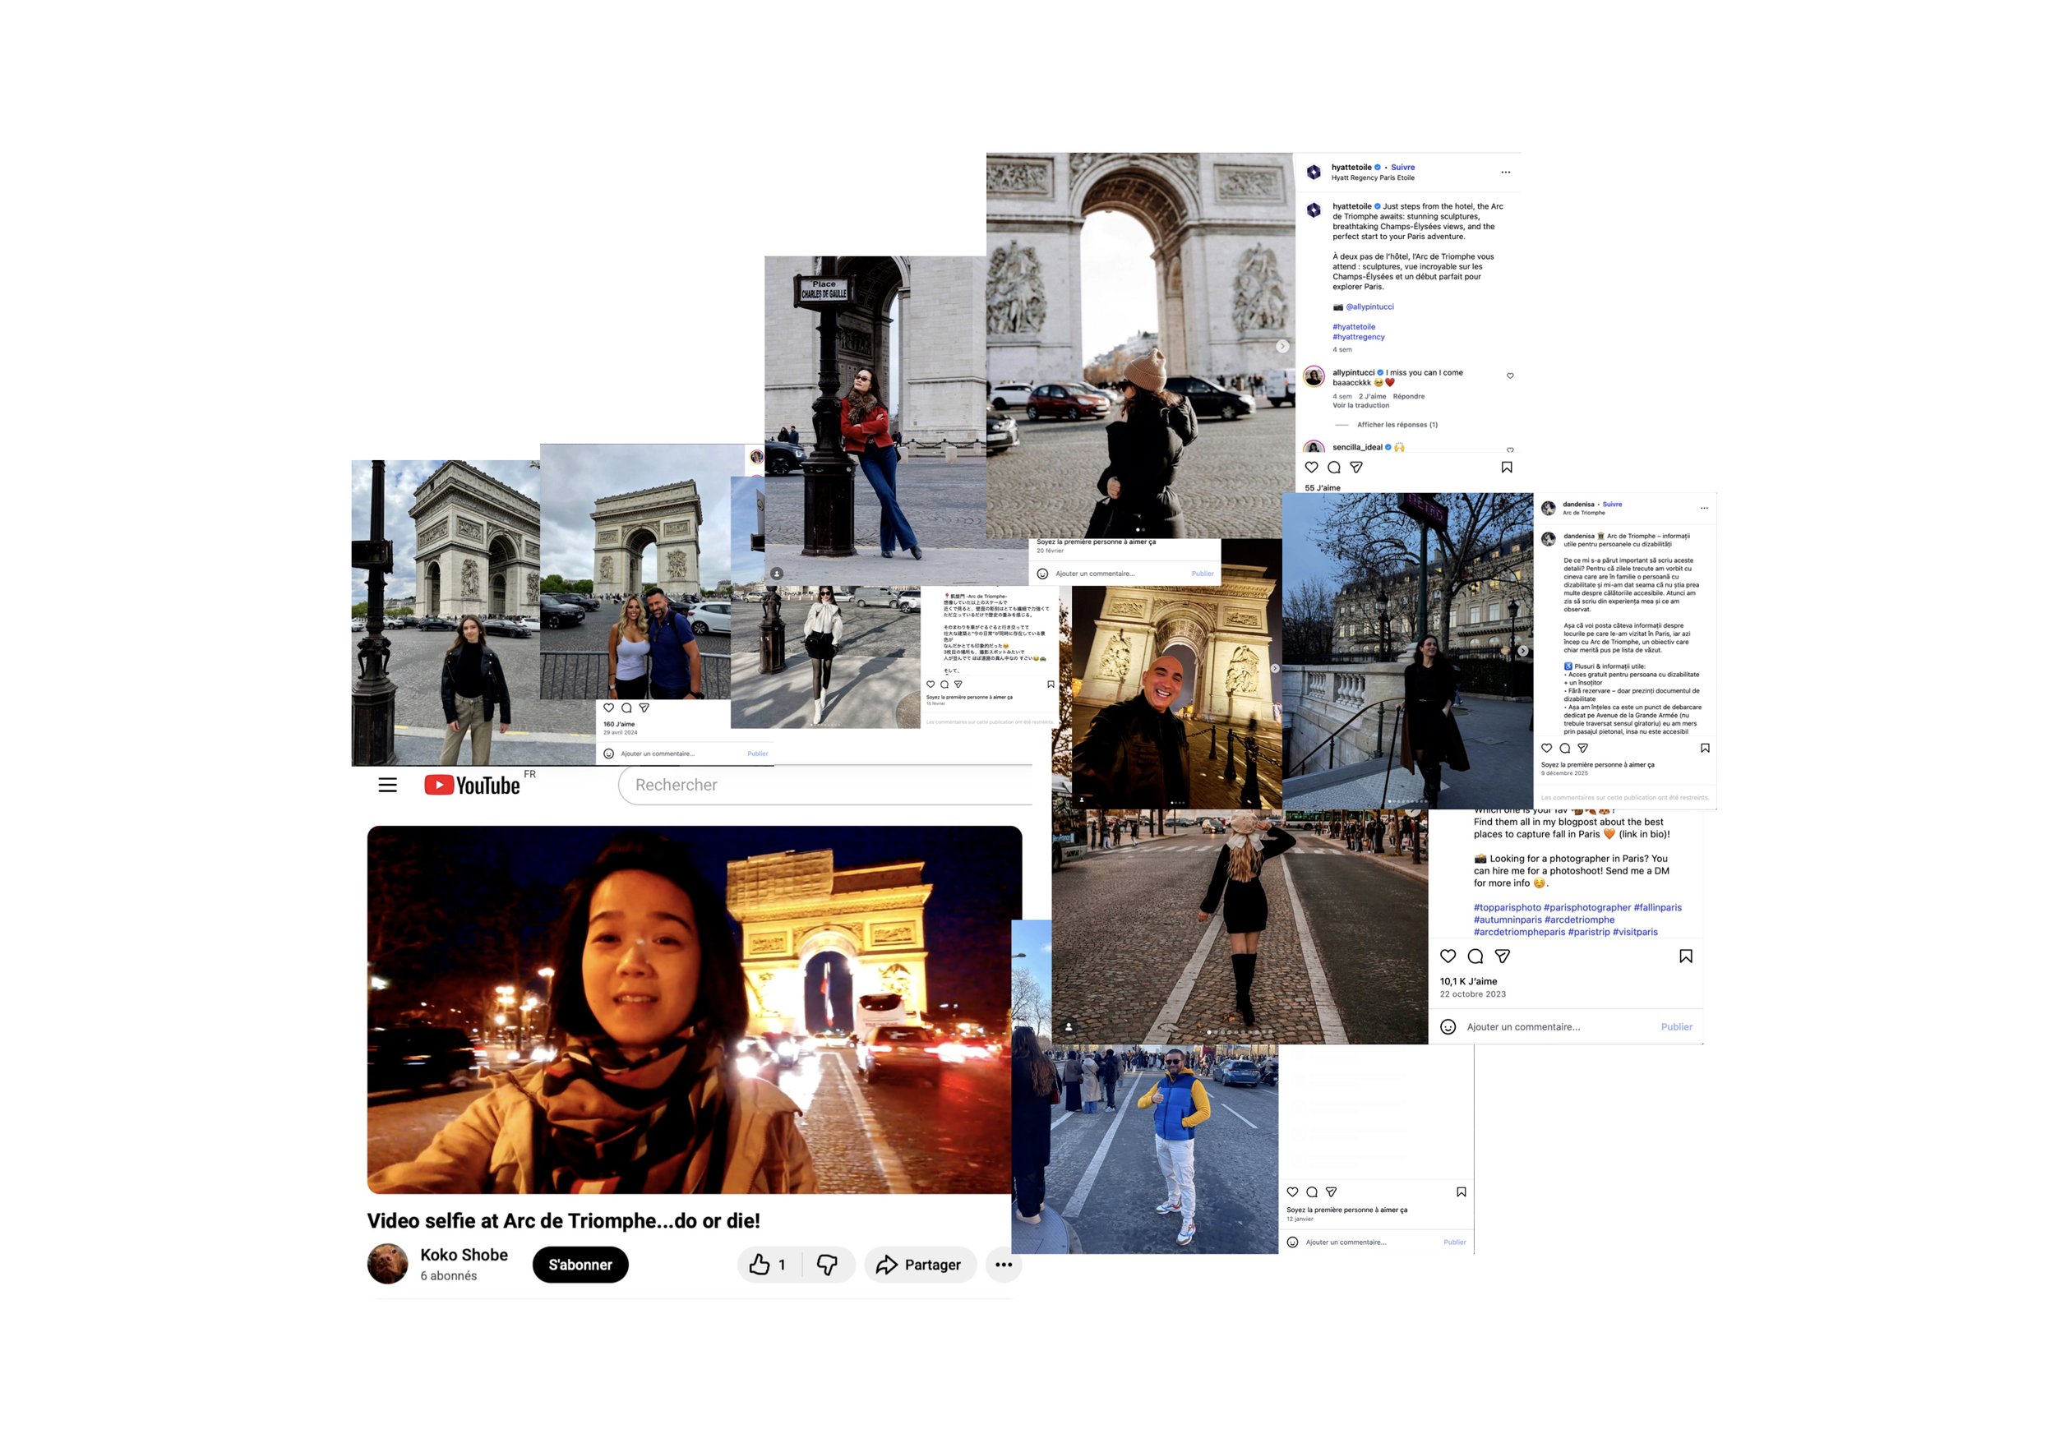
Task: Click the YouTube logo
Action: pyautogui.click(x=473, y=786)
